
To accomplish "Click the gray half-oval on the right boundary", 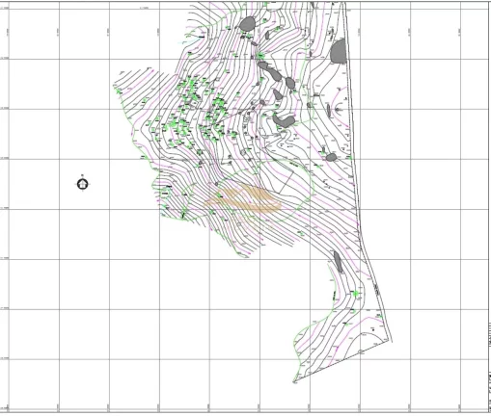I will tap(339, 51).
